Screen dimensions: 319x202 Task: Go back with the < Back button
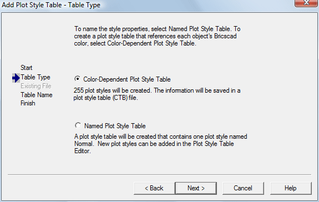pos(154,188)
